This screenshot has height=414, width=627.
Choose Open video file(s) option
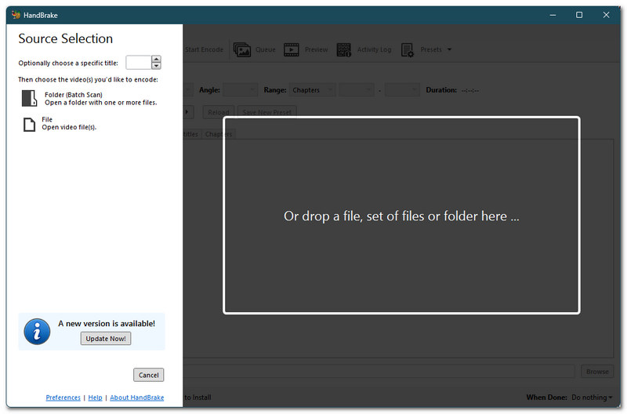60,124
